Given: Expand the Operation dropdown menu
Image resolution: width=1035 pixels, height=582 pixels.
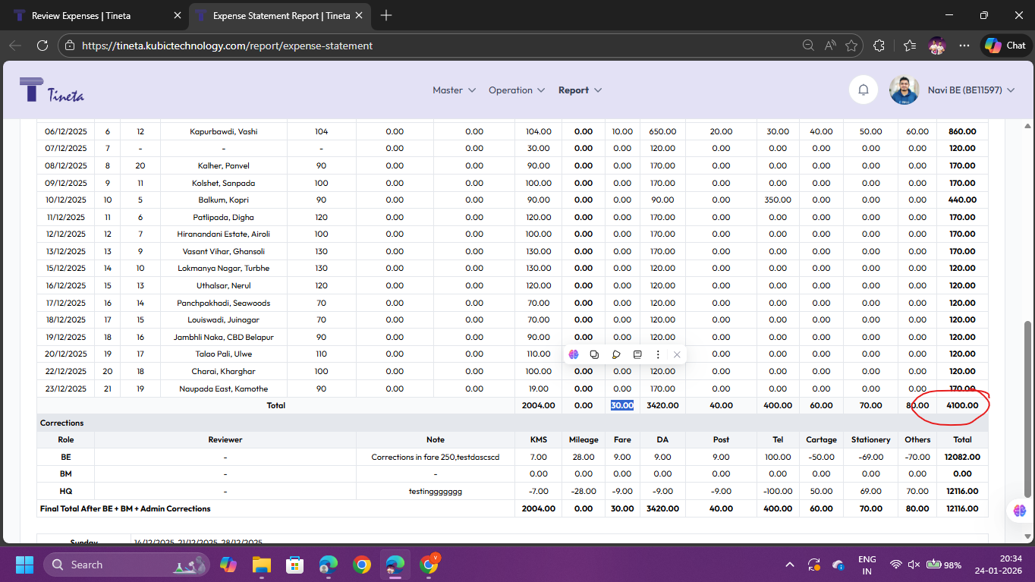Looking at the screenshot, I should (x=516, y=90).
